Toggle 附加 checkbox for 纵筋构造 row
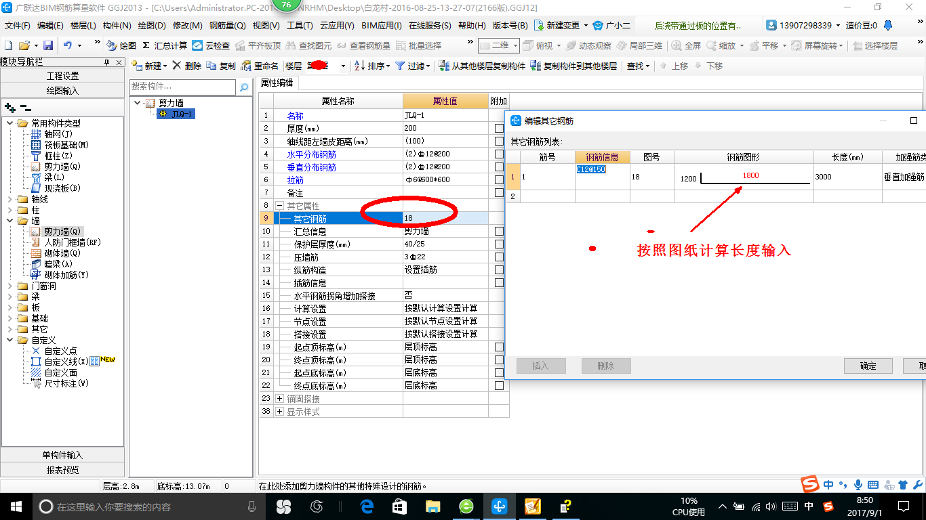 pos(499,269)
